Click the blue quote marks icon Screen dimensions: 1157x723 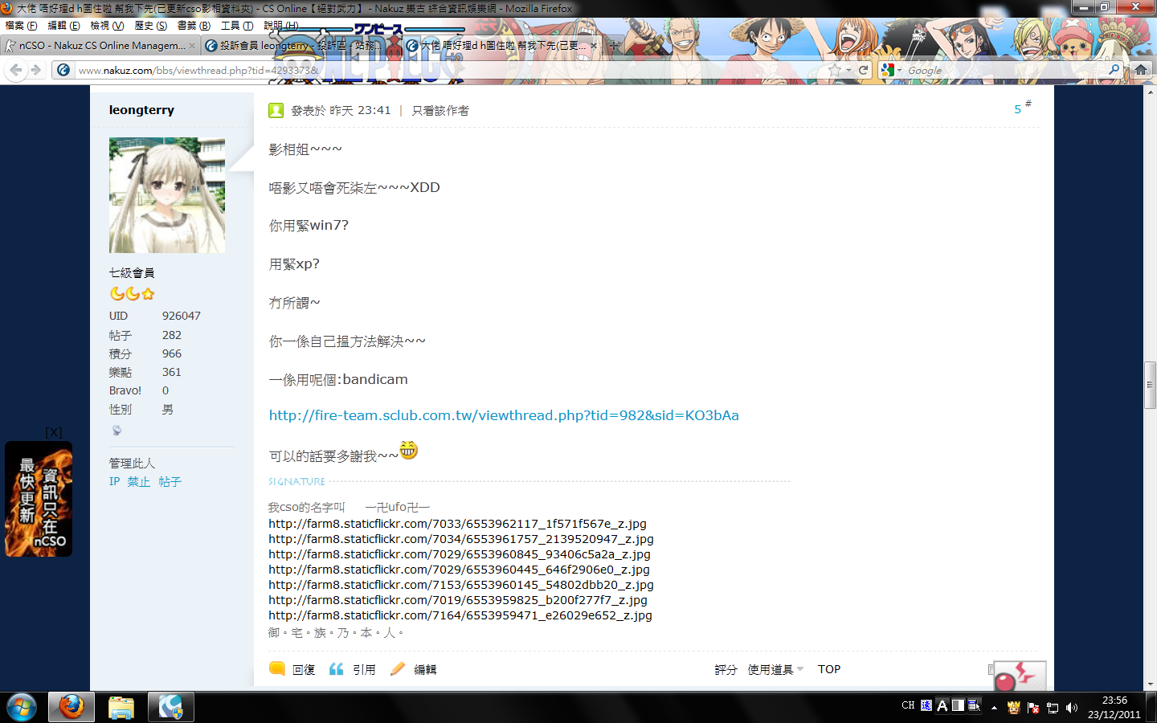337,668
